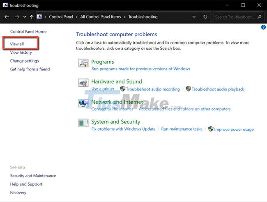Click shield icon beside Troubleshoot audio playback

click(188, 89)
